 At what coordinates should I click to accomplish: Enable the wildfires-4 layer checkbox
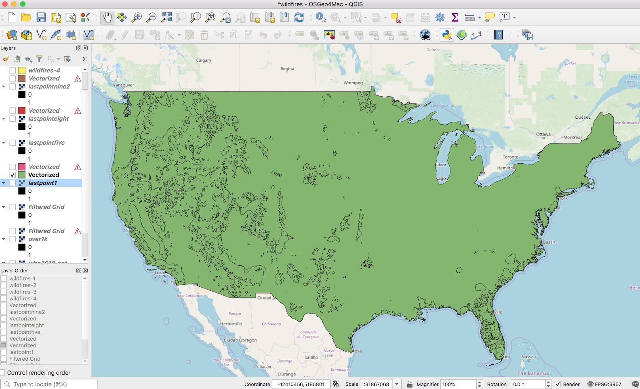(x=12, y=70)
